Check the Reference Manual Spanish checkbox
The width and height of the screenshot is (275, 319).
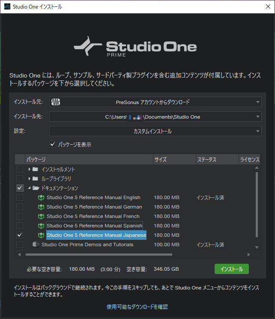point(20,226)
